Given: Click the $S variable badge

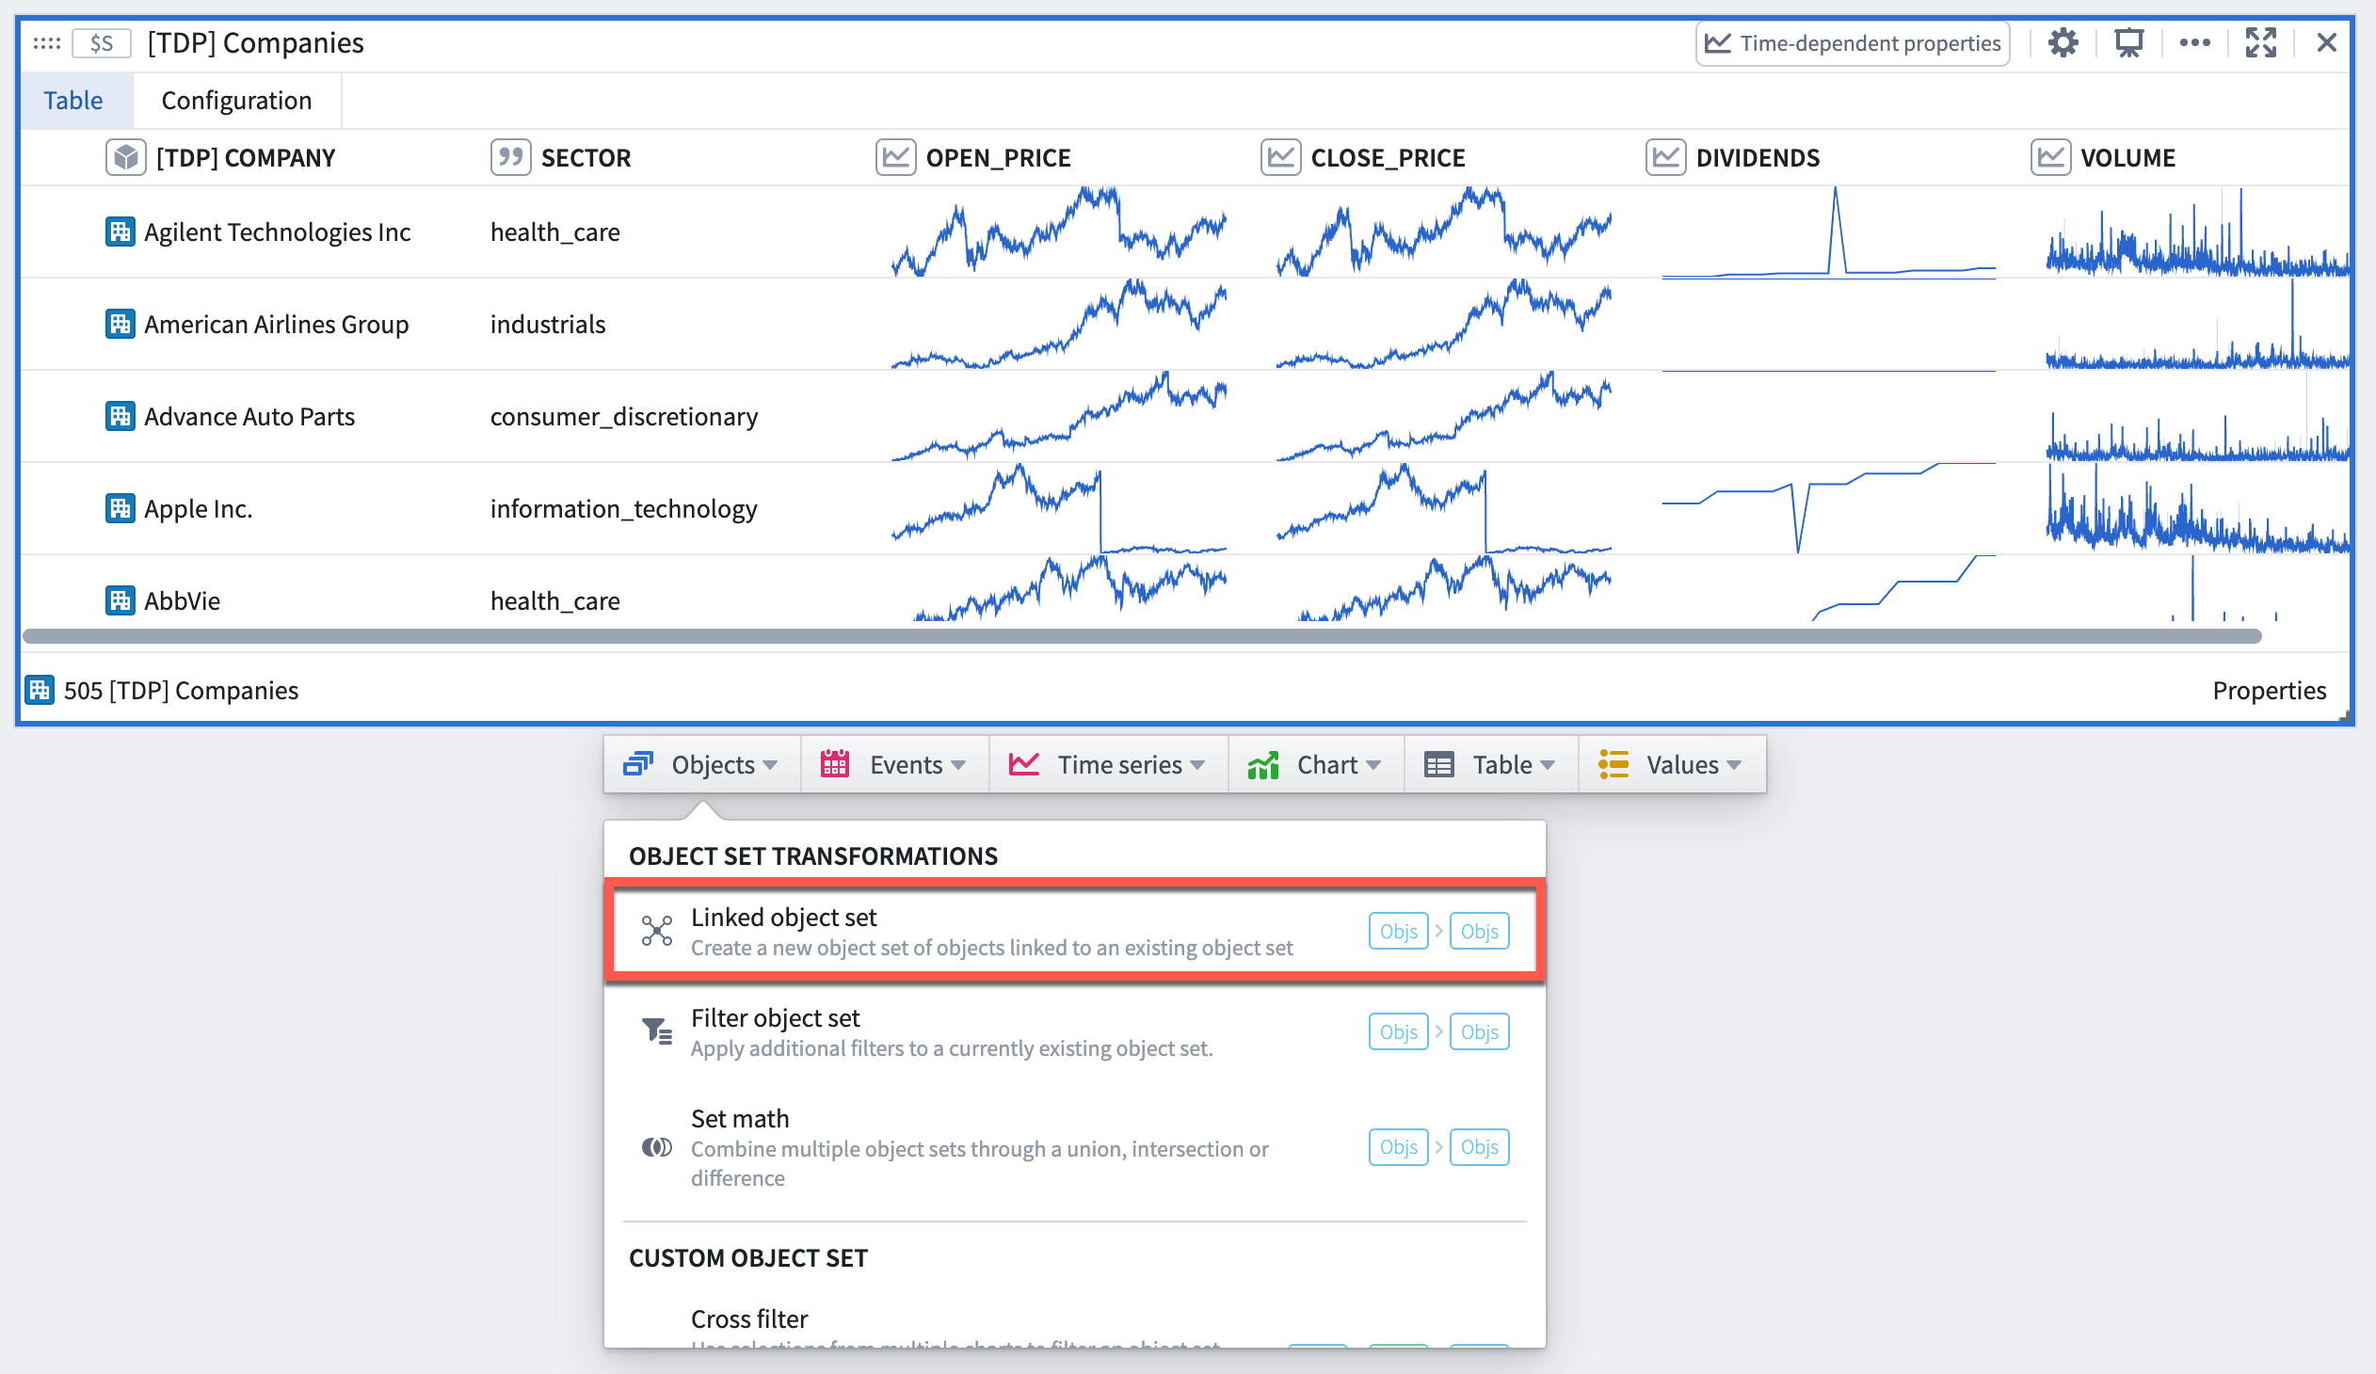Looking at the screenshot, I should tap(101, 43).
